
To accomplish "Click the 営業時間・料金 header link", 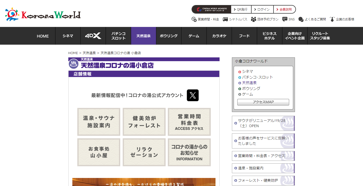I will [208, 19].
